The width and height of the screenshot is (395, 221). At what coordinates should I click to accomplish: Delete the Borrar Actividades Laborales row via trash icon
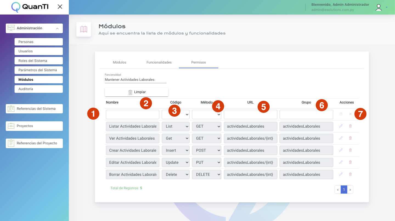[350, 174]
